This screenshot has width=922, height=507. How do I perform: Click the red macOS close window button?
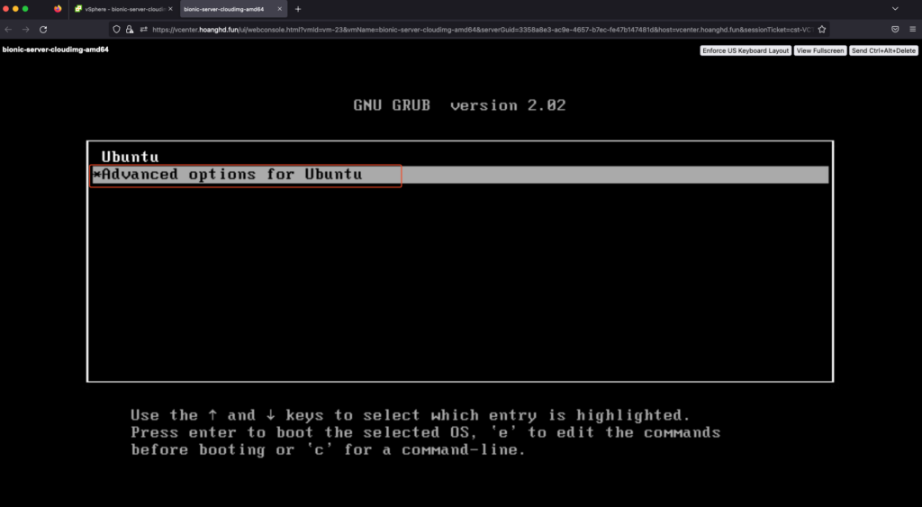(6, 9)
